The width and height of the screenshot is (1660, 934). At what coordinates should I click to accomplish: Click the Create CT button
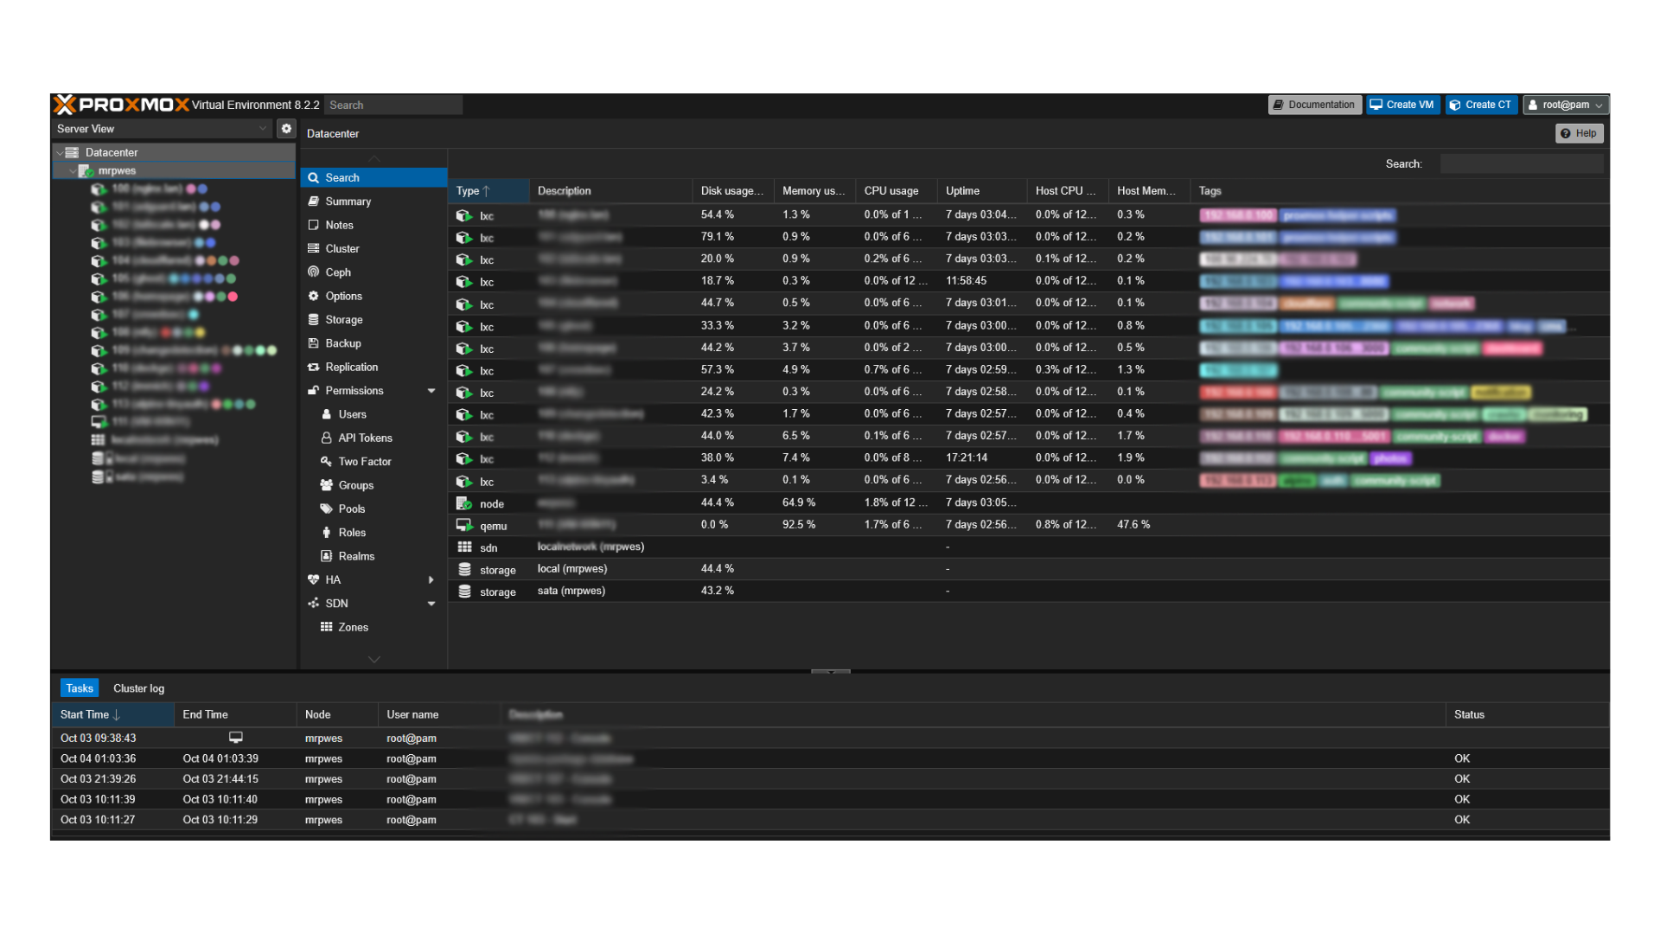coord(1481,105)
